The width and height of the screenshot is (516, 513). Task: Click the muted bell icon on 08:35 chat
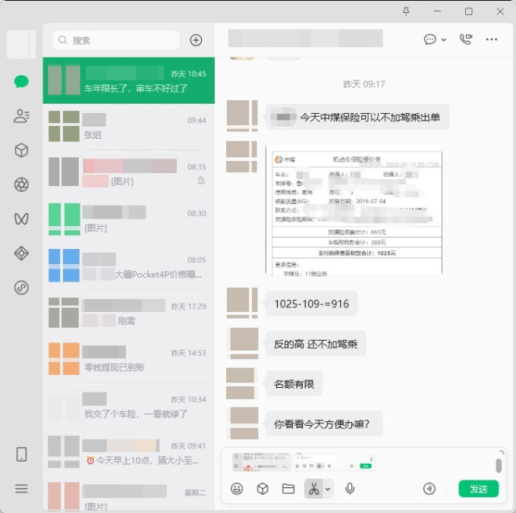(x=201, y=180)
